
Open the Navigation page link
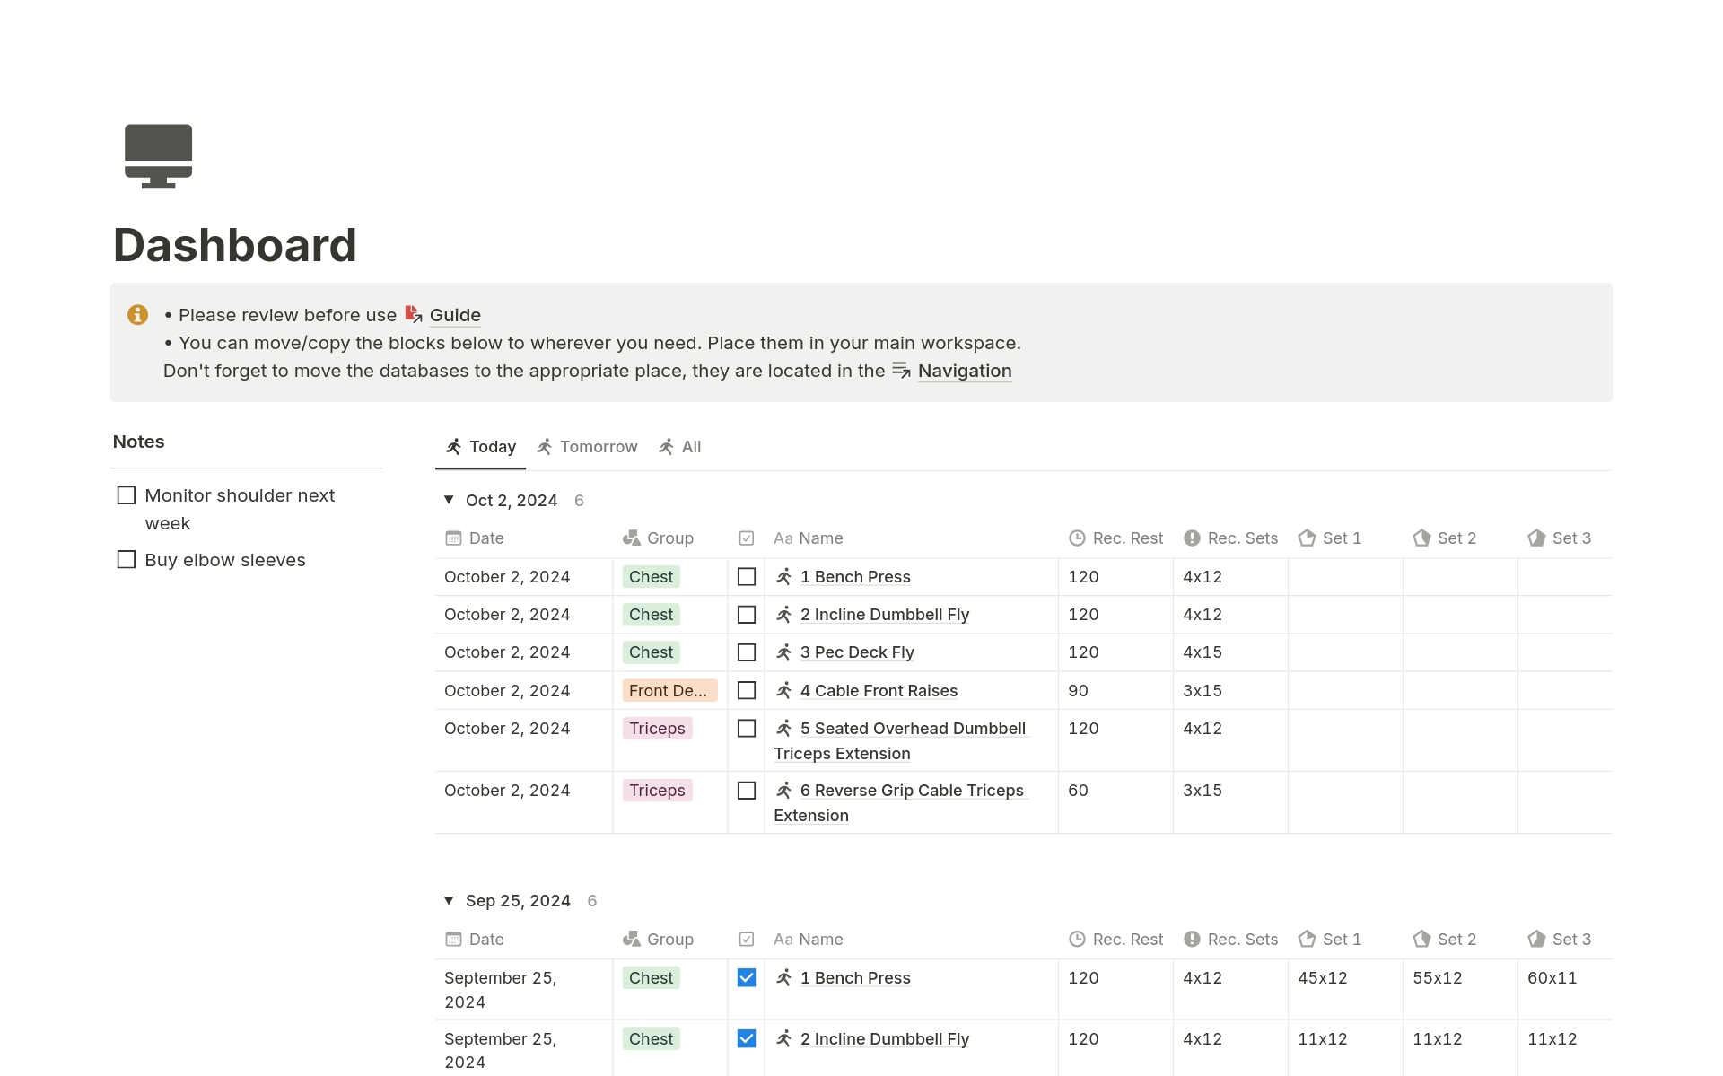tap(965, 371)
